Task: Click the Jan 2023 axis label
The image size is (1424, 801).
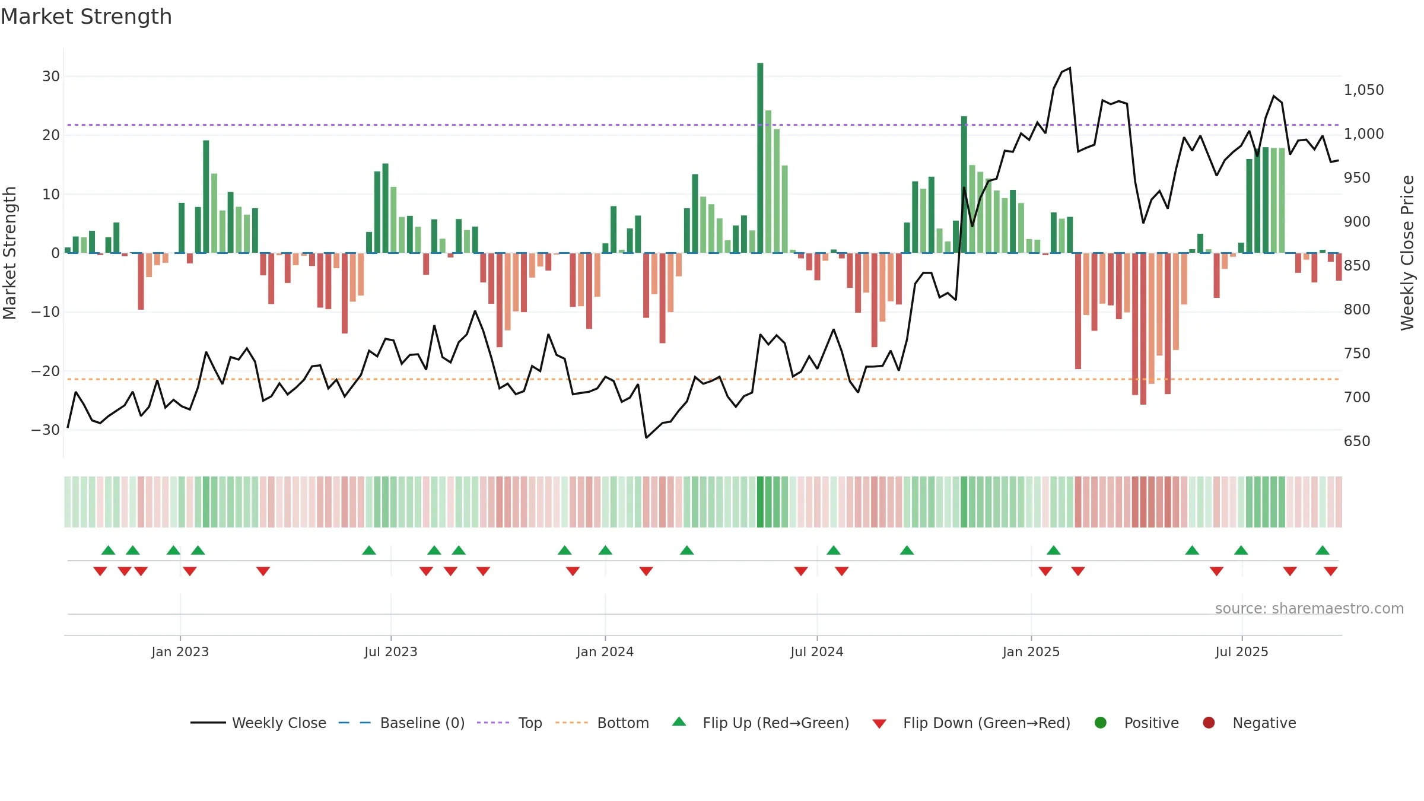Action: tap(180, 651)
